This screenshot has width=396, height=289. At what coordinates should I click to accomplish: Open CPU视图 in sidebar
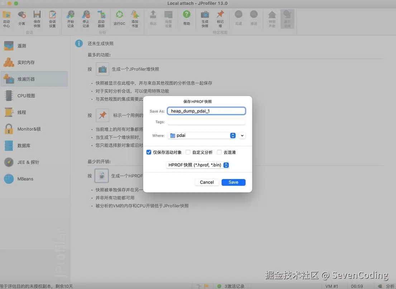[x=34, y=96]
